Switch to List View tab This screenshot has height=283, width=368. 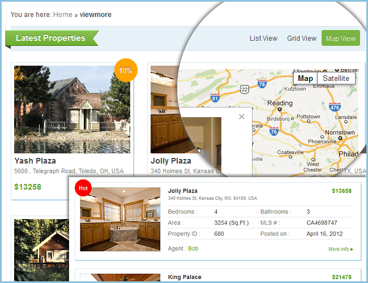coord(263,38)
